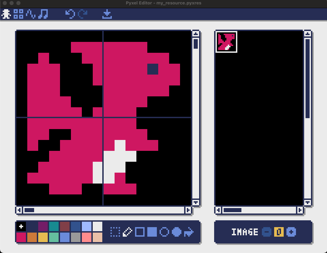The width and height of the screenshot is (327, 253).
Task: Choose the Bucket fill tool
Action: coord(189,232)
